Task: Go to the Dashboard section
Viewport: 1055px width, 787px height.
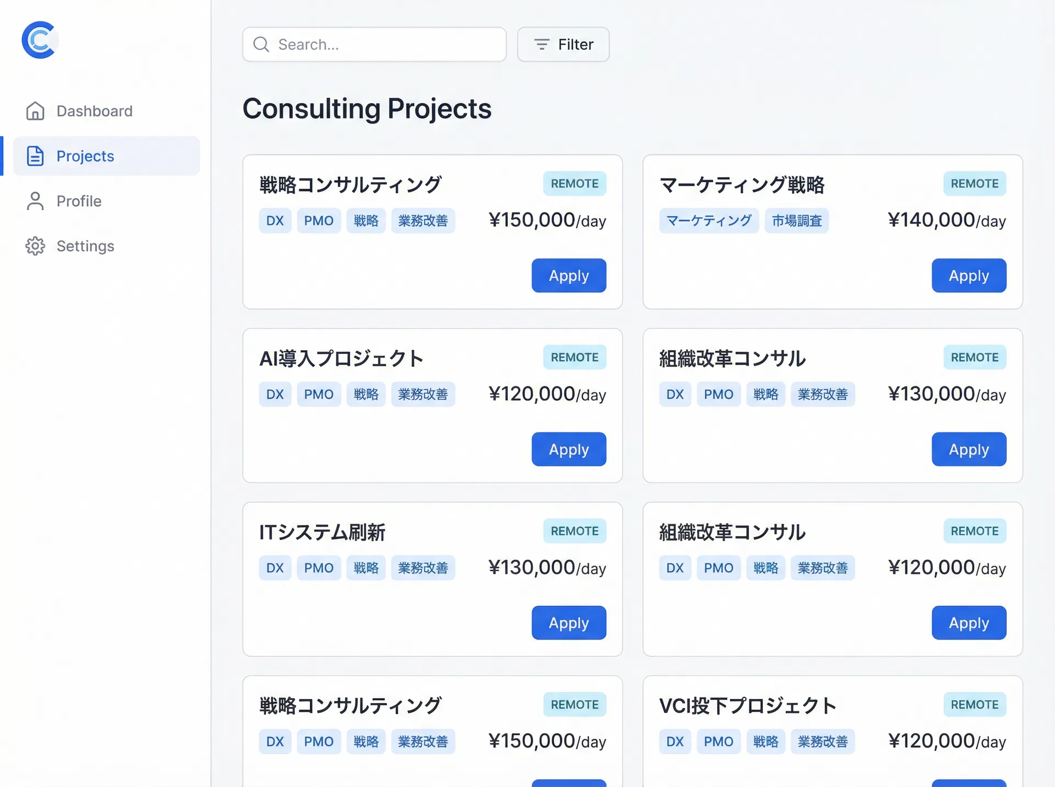Action: [94, 111]
